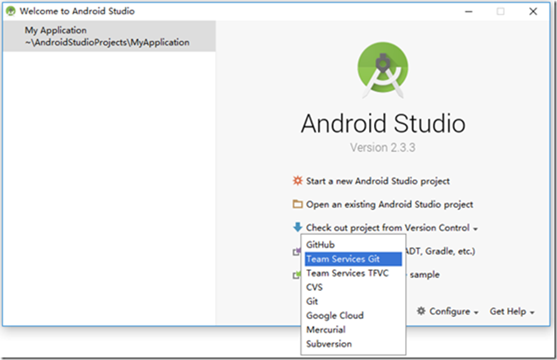Click the Android Studio title bar app icon
The height and width of the screenshot is (360, 557).
(11, 11)
